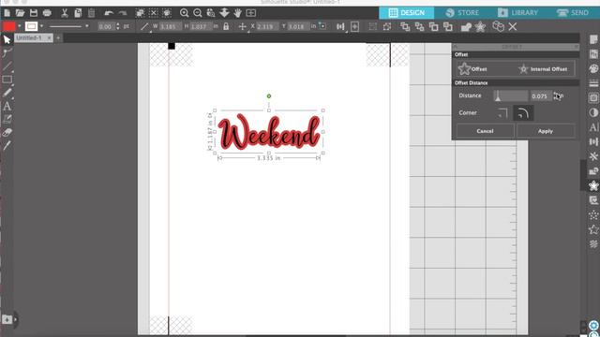The width and height of the screenshot is (600, 337).
Task: Zoom in with the magnifier plus icon
Action: click(184, 13)
